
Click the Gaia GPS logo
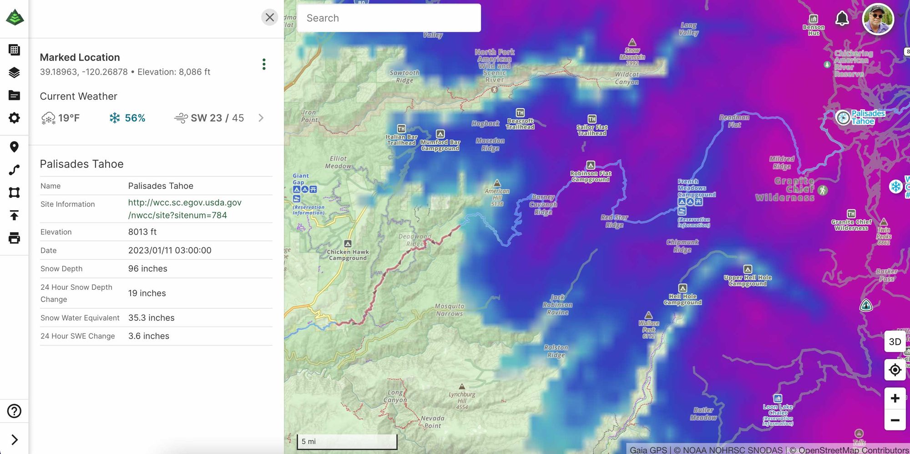15,17
